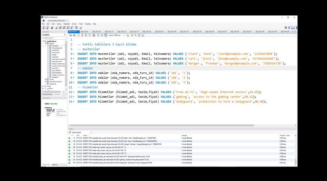Toggle the bottom output panel visibility
The width and height of the screenshot is (327, 181).
pyautogui.click(x=293, y=28)
